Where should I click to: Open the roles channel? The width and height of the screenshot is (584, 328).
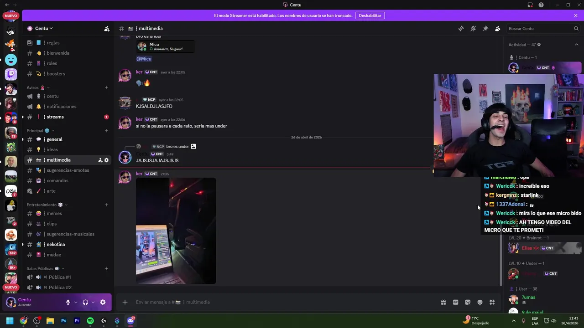68,63
